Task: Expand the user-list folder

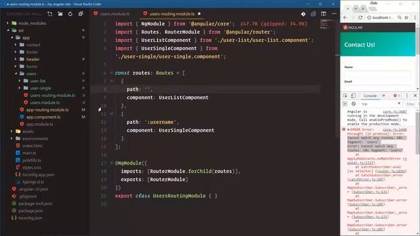Action: [x=20, y=81]
